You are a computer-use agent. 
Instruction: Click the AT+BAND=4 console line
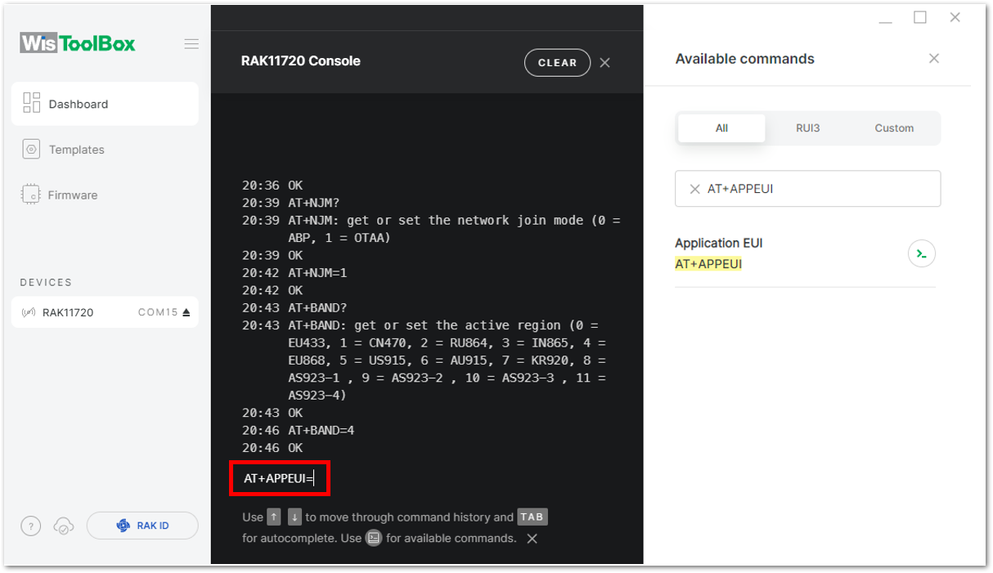pos(321,431)
